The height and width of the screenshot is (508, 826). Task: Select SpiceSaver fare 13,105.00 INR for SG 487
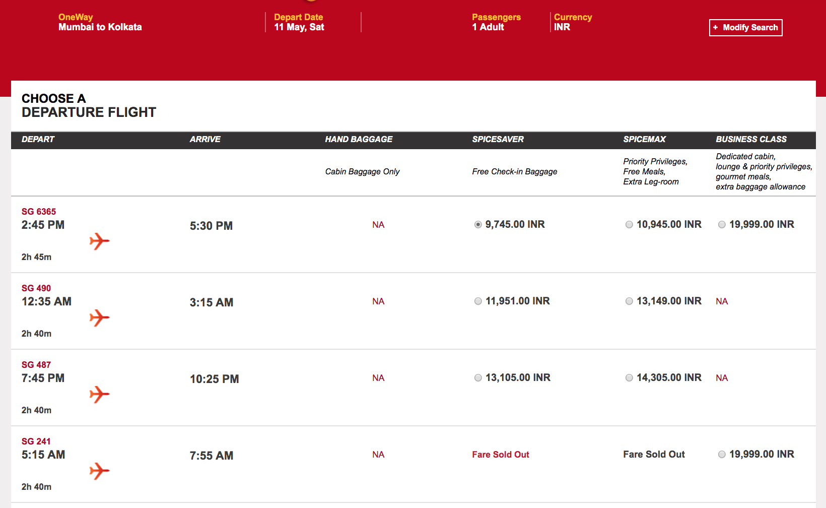coord(477,377)
